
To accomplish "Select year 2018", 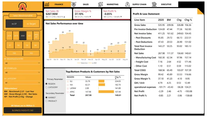I will pos(9,35).
